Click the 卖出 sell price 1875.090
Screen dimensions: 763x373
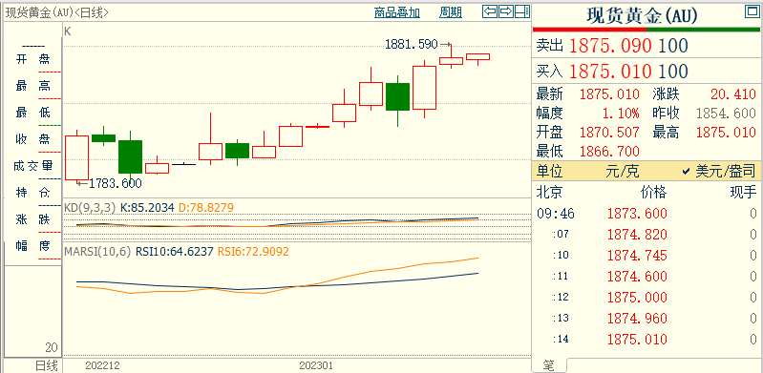click(610, 46)
